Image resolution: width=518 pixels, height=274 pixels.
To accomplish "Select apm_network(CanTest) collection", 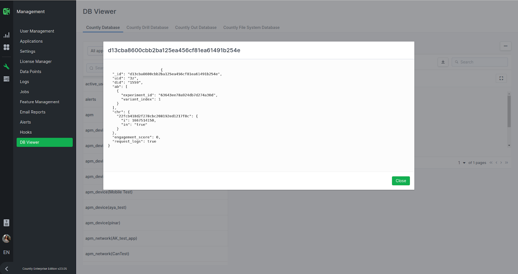I will click(x=155, y=254).
